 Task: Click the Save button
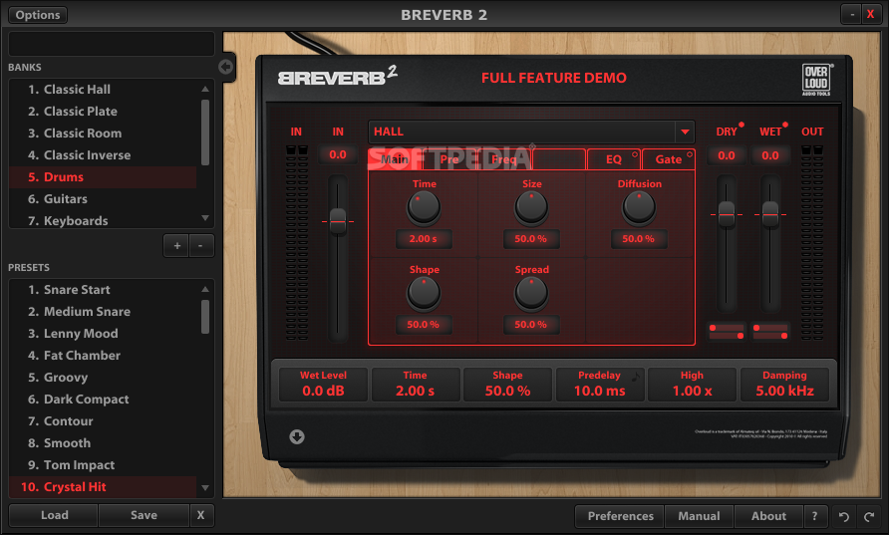pyautogui.click(x=144, y=515)
